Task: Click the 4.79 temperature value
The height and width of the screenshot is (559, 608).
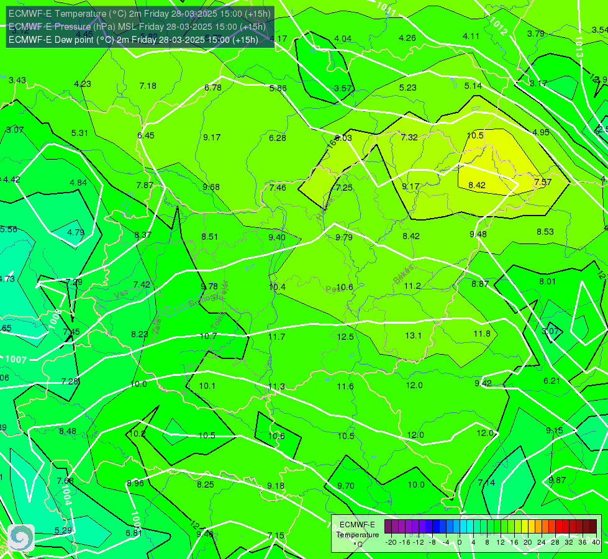Action: pos(76,232)
